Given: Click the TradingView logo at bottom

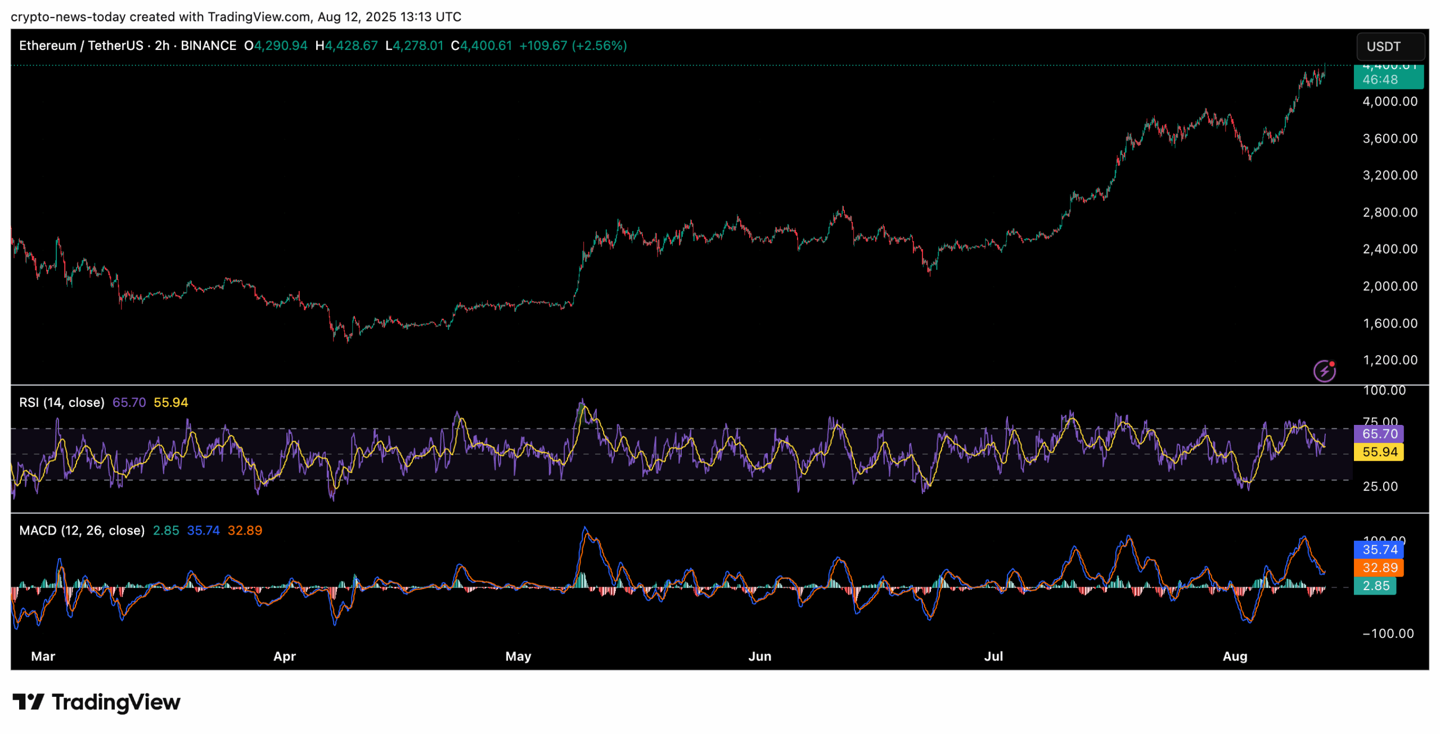Looking at the screenshot, I should [96, 702].
